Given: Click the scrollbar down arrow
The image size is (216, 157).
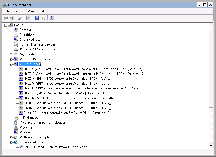Looking at the screenshot, I should 211,146.
